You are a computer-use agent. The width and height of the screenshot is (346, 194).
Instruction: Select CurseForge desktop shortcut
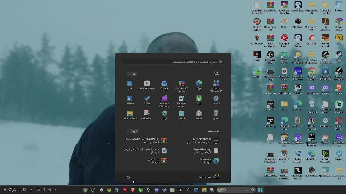(271, 122)
